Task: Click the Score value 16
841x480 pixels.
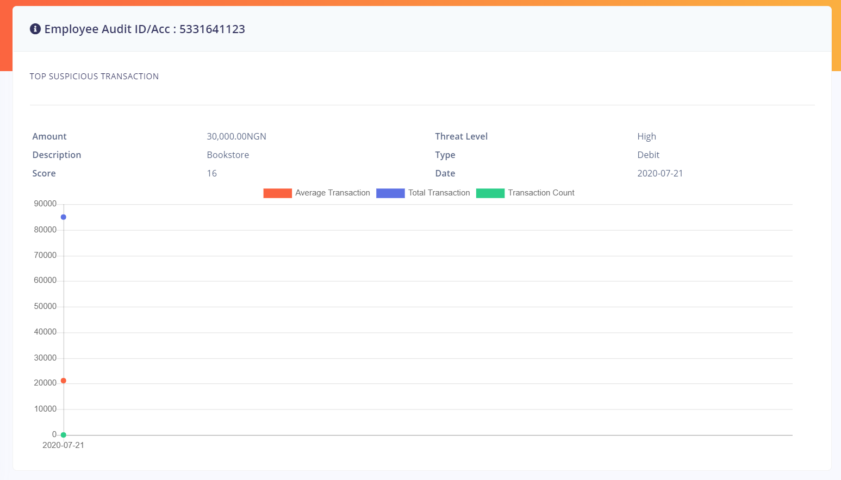Action: pyautogui.click(x=211, y=173)
